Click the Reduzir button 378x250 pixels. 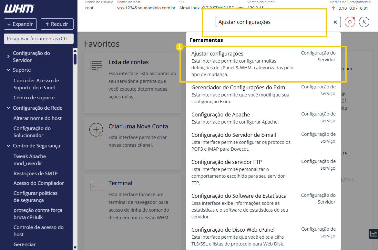click(57, 24)
